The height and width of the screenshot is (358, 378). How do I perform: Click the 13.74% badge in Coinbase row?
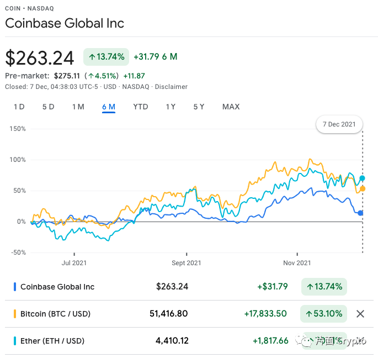[x=324, y=287]
